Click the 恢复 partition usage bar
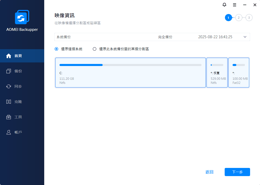This screenshot has width=260, height=185. (217, 65)
